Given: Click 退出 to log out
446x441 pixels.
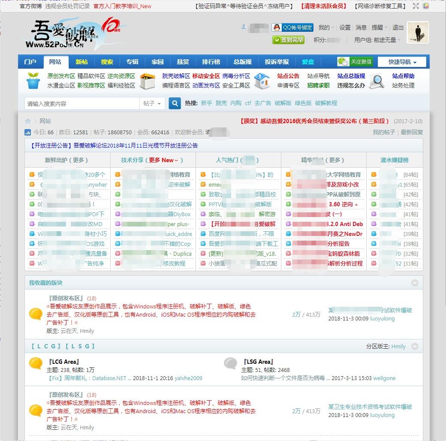Looking at the screenshot, I should (x=398, y=27).
